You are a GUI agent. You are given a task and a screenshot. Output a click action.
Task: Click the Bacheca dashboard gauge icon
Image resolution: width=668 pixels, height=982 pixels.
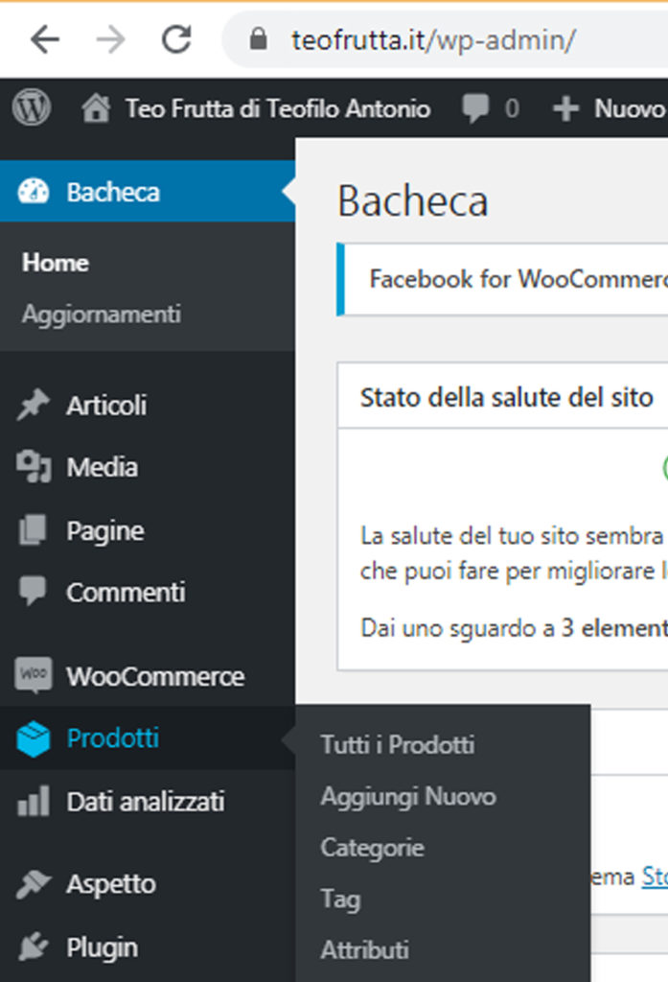click(x=34, y=192)
